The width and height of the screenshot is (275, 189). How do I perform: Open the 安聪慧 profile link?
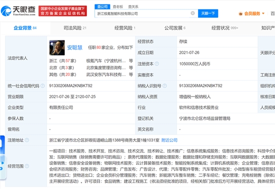74,47
